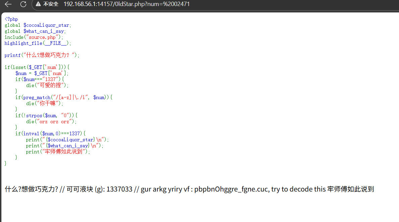This screenshot has width=399, height=222.
Task: Click the $cocoaLiquor_star global variable
Action: coord(47,25)
